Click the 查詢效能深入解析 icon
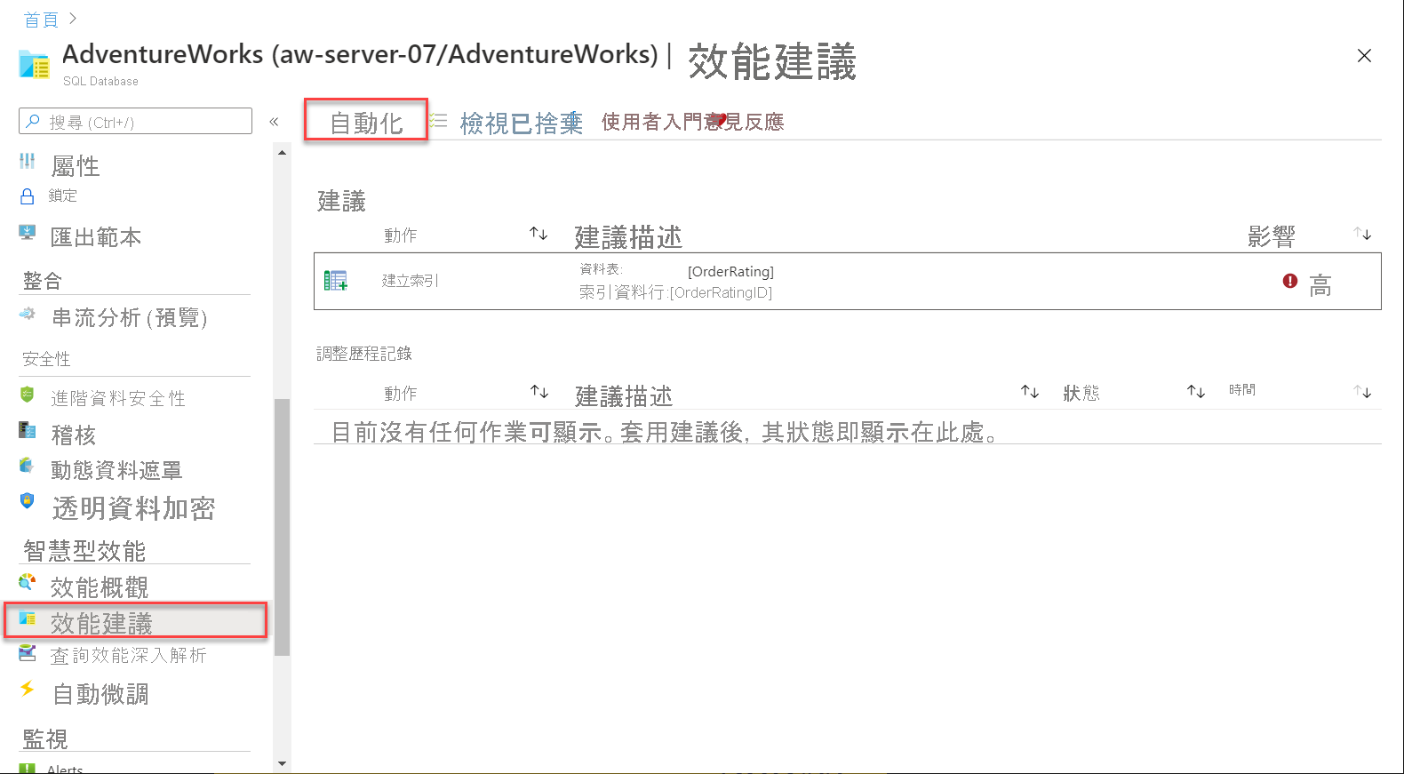This screenshot has height=774, width=1404. (28, 654)
